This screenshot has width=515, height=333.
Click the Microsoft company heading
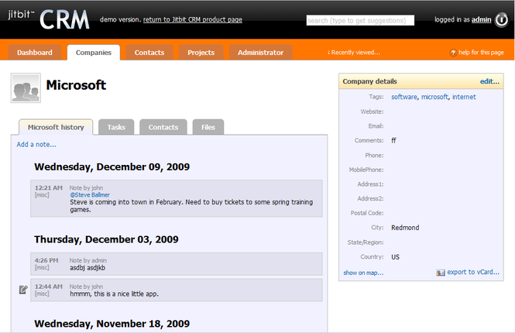[76, 85]
